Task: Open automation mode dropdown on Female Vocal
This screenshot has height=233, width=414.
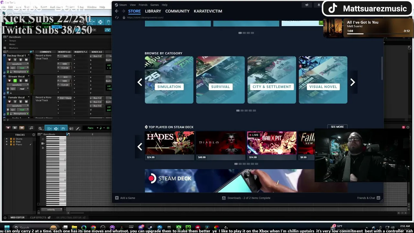Action: click(23, 110)
